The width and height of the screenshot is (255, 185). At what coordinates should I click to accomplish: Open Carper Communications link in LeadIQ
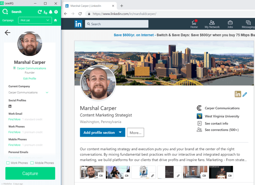(x=31, y=68)
